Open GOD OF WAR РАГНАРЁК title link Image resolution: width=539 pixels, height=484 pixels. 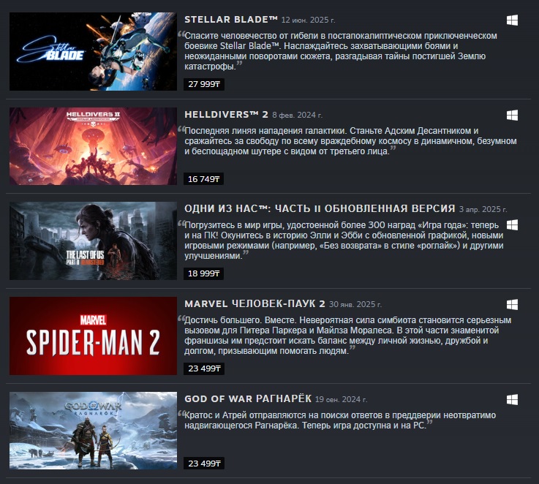pyautogui.click(x=248, y=398)
